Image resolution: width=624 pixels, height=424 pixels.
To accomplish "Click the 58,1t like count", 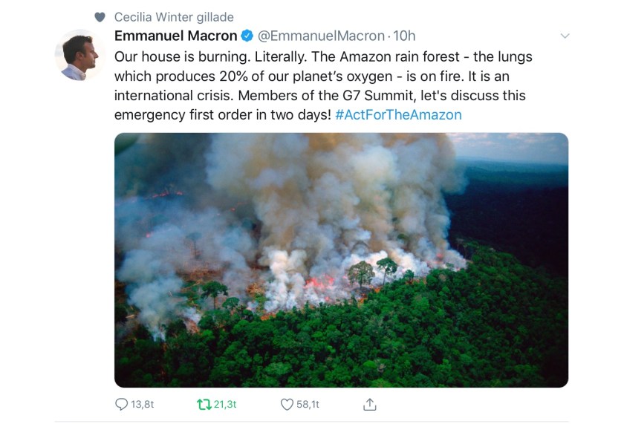I will point(309,405).
